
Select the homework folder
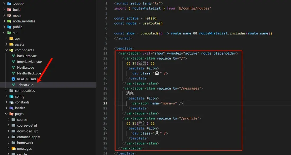(x=25, y=143)
